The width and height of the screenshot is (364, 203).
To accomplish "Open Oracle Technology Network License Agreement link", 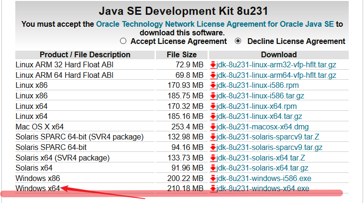I will [215, 24].
